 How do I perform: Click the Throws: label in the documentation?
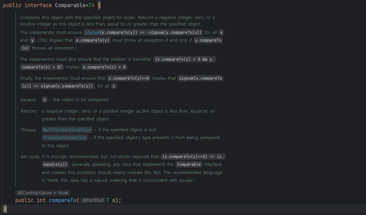click(x=28, y=130)
